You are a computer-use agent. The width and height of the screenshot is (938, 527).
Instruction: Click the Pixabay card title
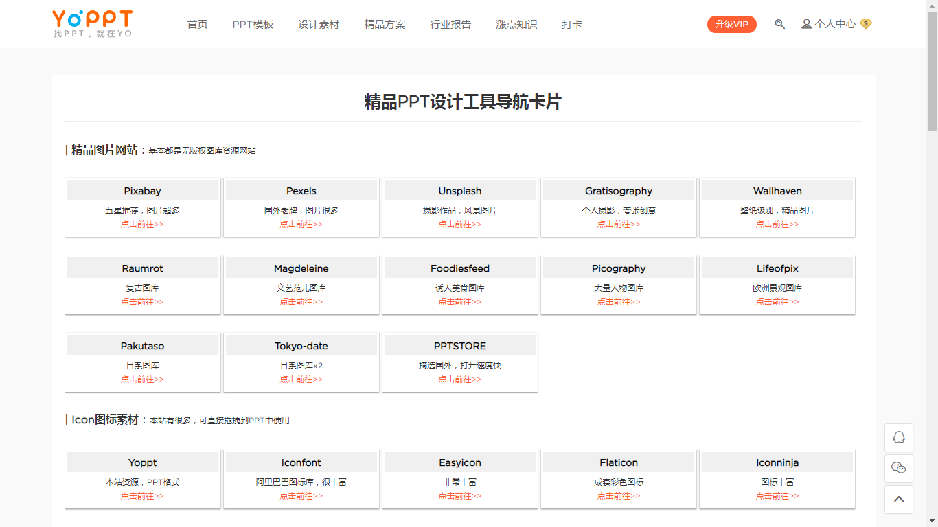point(143,191)
